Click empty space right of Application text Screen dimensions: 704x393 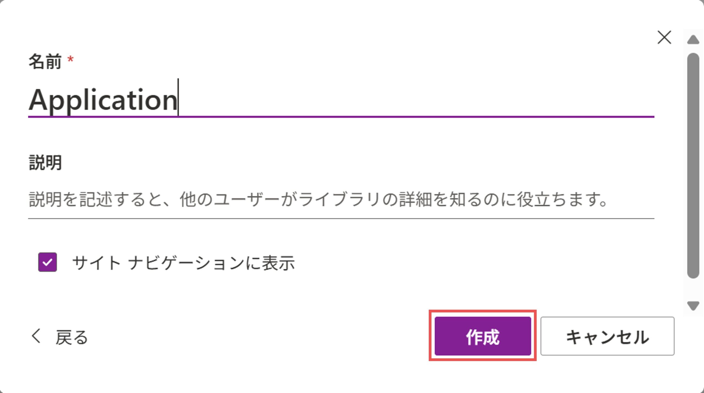click(x=413, y=100)
